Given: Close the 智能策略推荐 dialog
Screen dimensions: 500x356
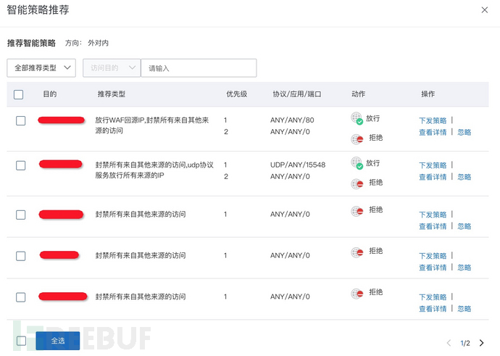Looking at the screenshot, I should [x=484, y=10].
